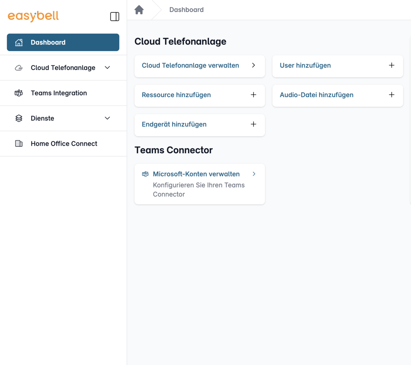Click the Dashboard breadcrumb text
Viewport: 411px width, 365px height.
(186, 10)
